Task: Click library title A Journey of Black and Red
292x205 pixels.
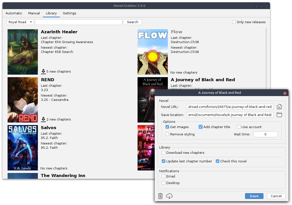Action: [203, 80]
